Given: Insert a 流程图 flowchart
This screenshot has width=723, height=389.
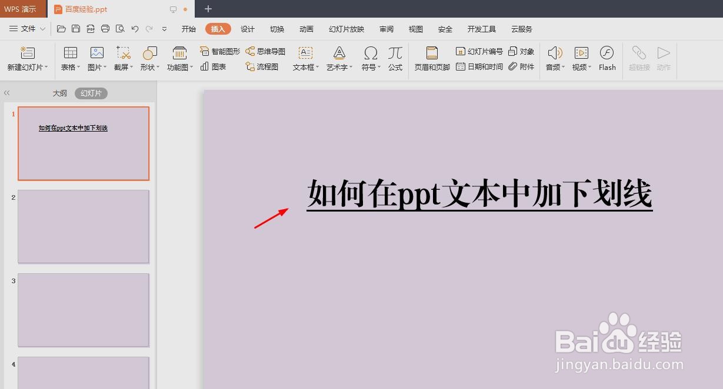Looking at the screenshot, I should pyautogui.click(x=262, y=67).
